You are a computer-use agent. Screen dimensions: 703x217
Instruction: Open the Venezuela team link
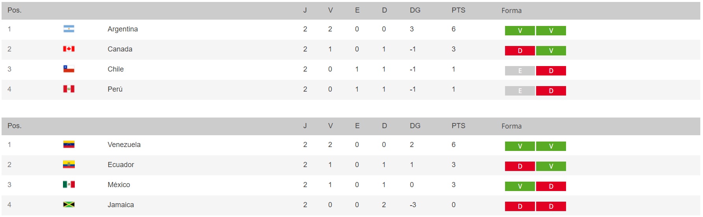click(x=124, y=145)
